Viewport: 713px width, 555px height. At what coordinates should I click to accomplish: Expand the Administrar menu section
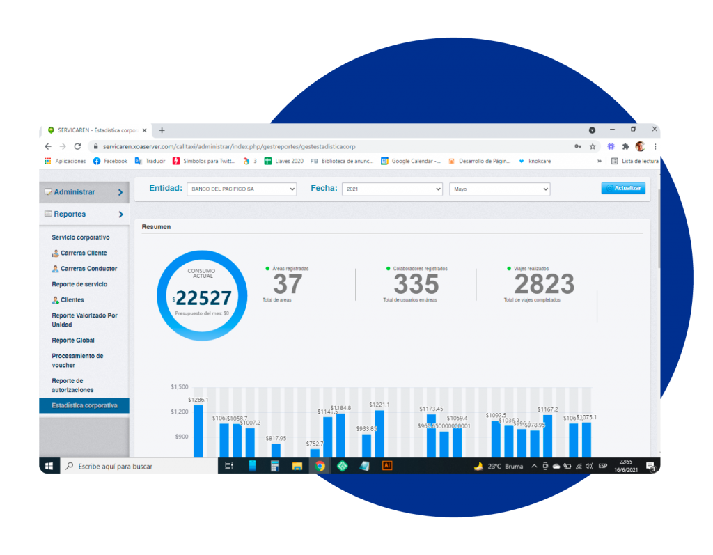[84, 192]
